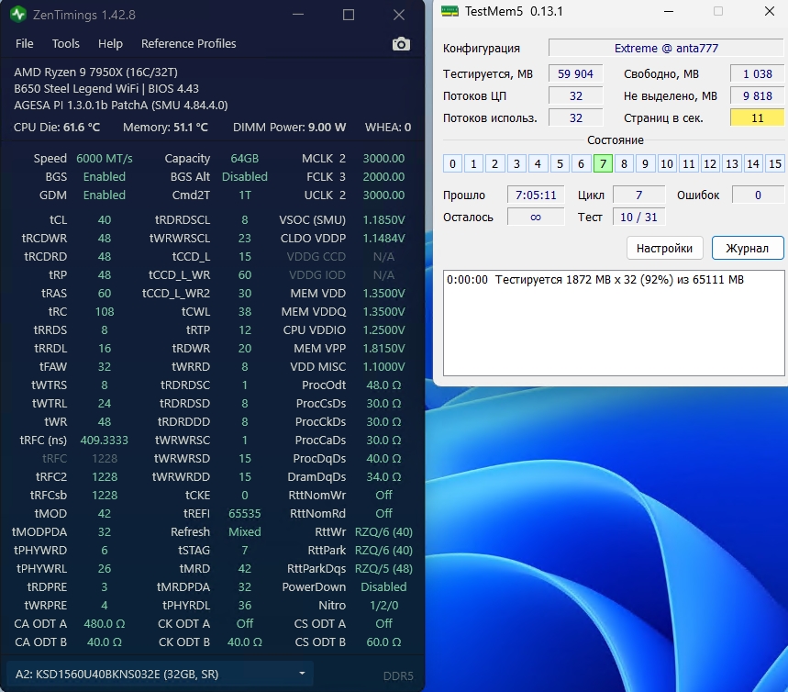Screen dimensions: 788x692
Task: Select thread state box 10
Action: pos(667,164)
